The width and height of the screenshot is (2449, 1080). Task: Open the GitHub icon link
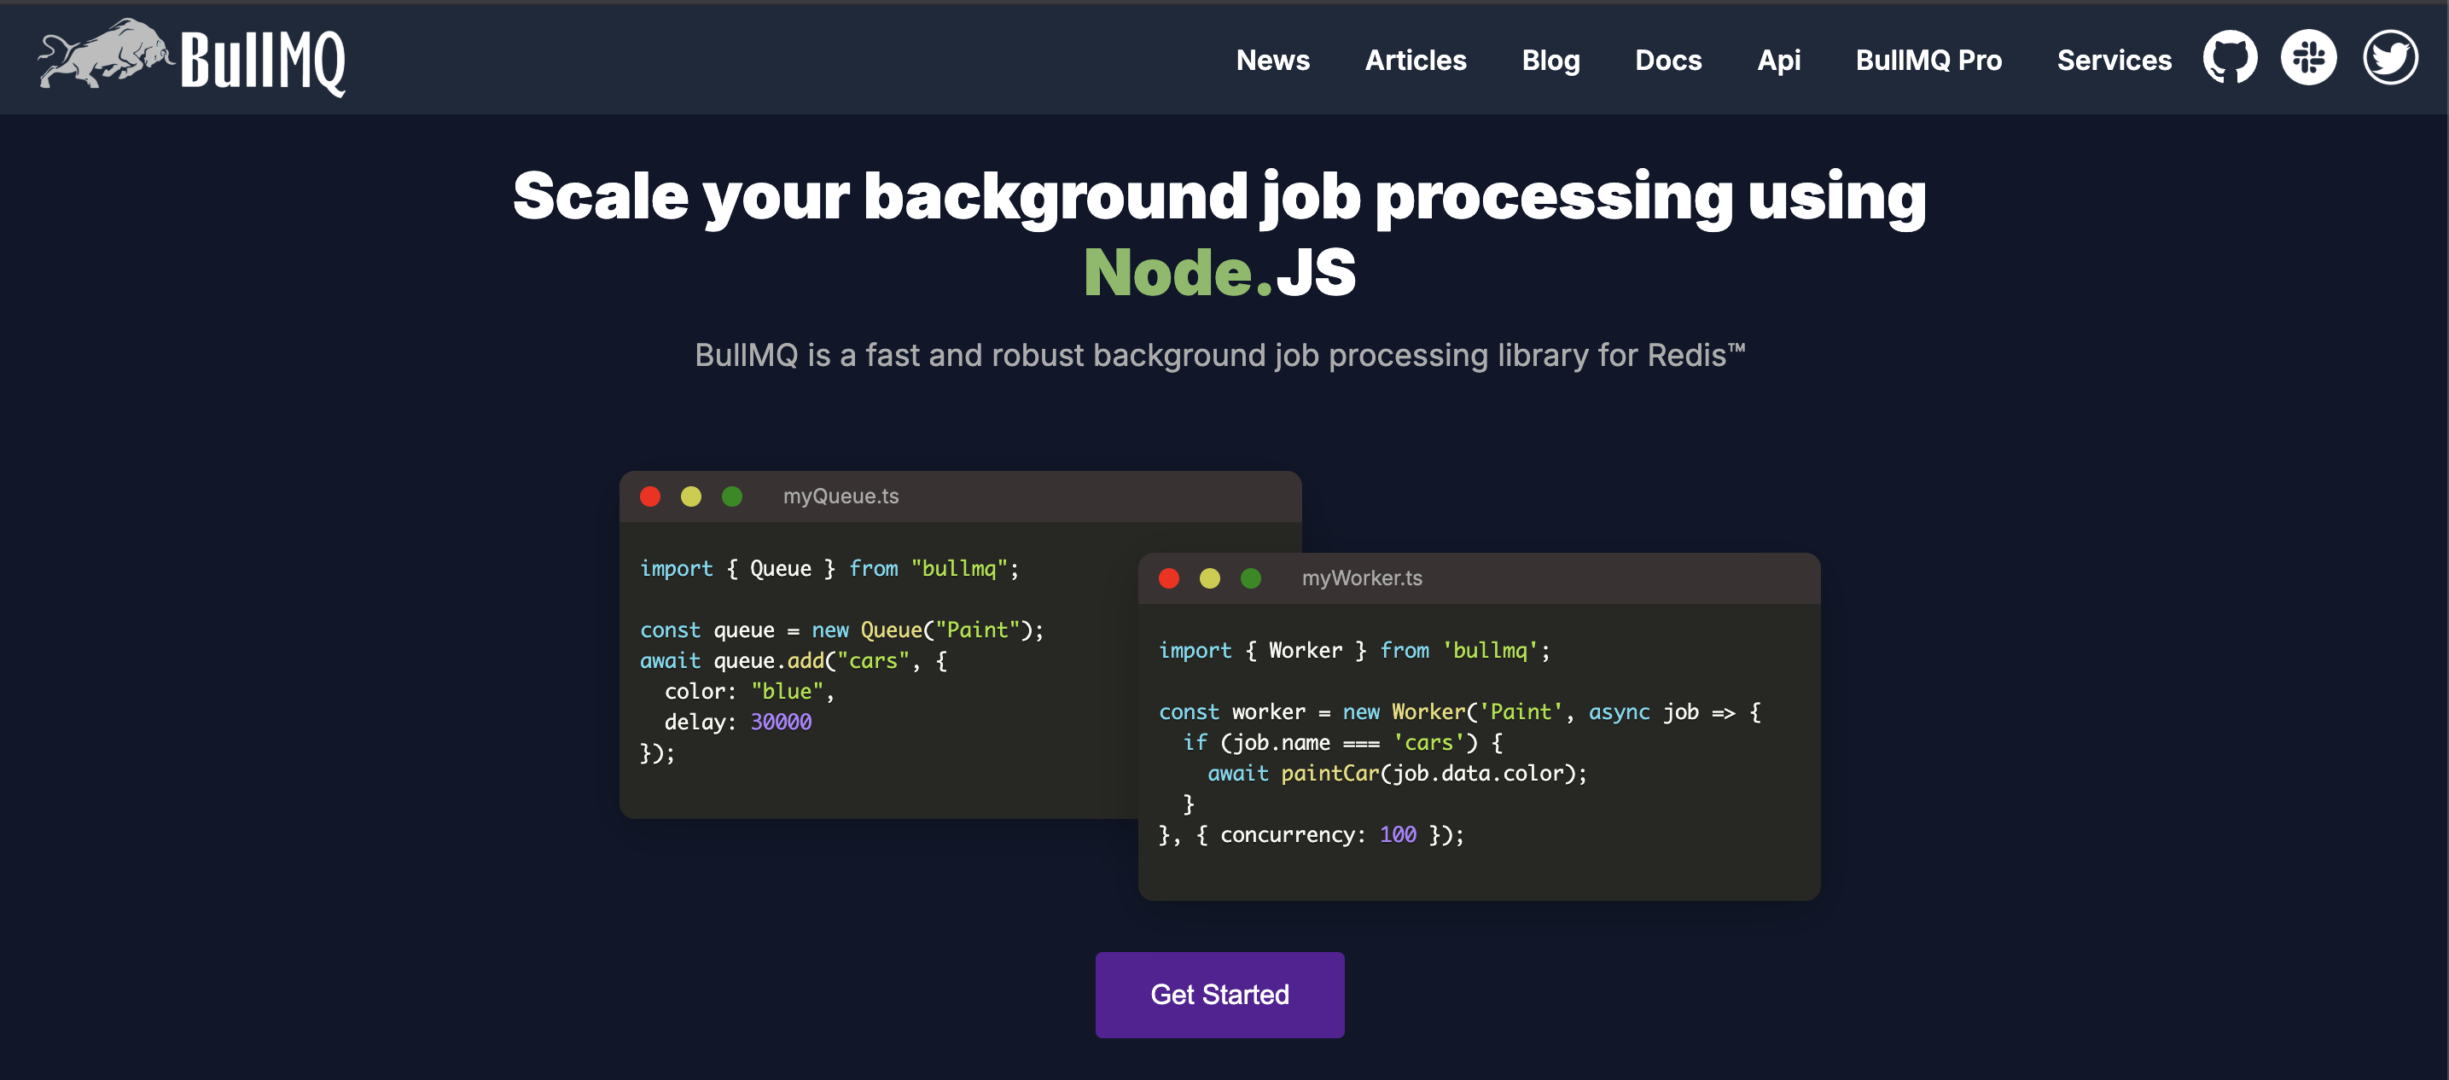[2230, 58]
